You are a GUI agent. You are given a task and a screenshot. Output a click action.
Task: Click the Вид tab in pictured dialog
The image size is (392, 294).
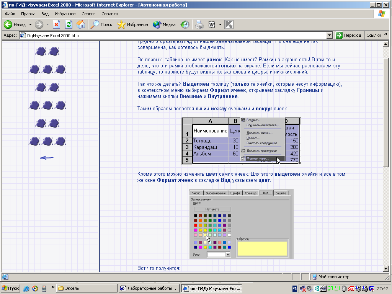pos(266,193)
